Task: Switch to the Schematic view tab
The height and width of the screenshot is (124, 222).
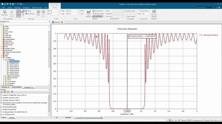Action: coord(68,117)
